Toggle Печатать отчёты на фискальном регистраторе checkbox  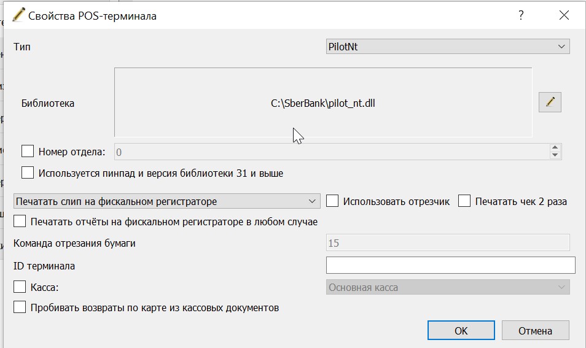coord(20,221)
